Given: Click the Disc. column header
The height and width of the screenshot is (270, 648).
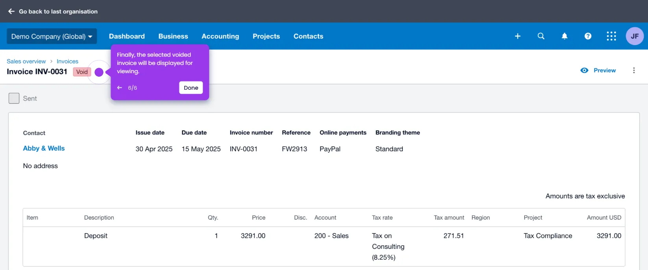Looking at the screenshot, I should (301, 218).
